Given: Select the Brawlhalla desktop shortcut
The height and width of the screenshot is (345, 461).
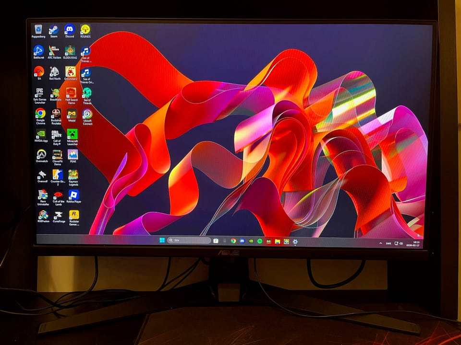Looking at the screenshot, I should click(x=55, y=94).
